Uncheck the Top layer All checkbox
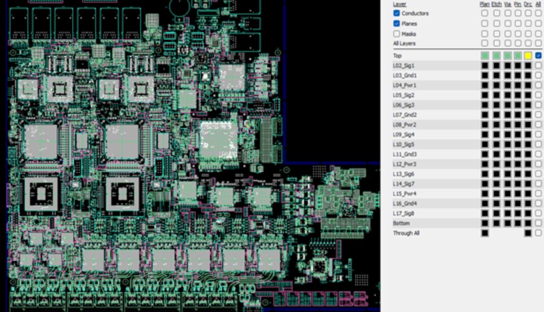Screen dimensions: 544x312 click(539, 55)
